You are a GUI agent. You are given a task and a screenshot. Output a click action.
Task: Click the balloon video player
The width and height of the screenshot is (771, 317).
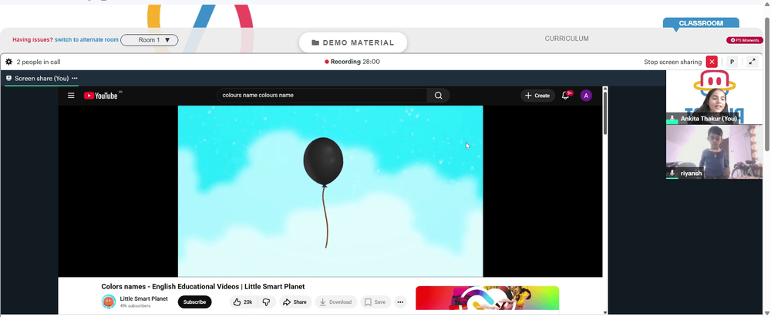coord(331,191)
